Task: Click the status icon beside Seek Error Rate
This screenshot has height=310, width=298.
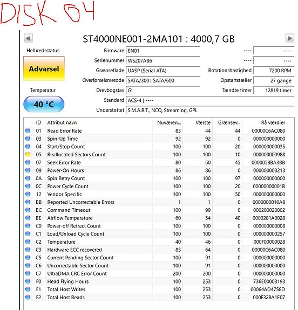Action: pyautogui.click(x=28, y=162)
